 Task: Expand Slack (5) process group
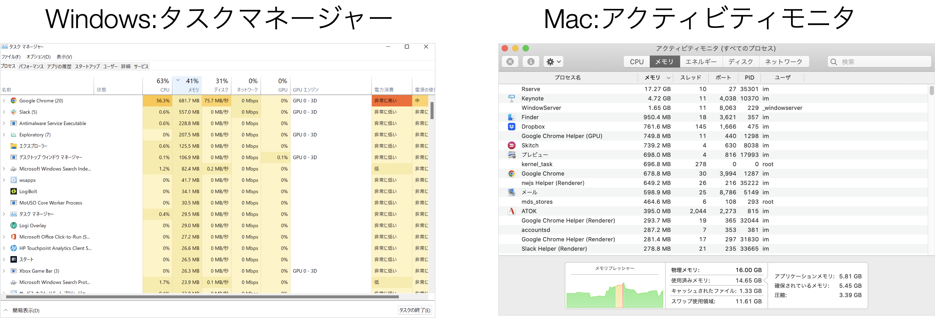(4, 112)
